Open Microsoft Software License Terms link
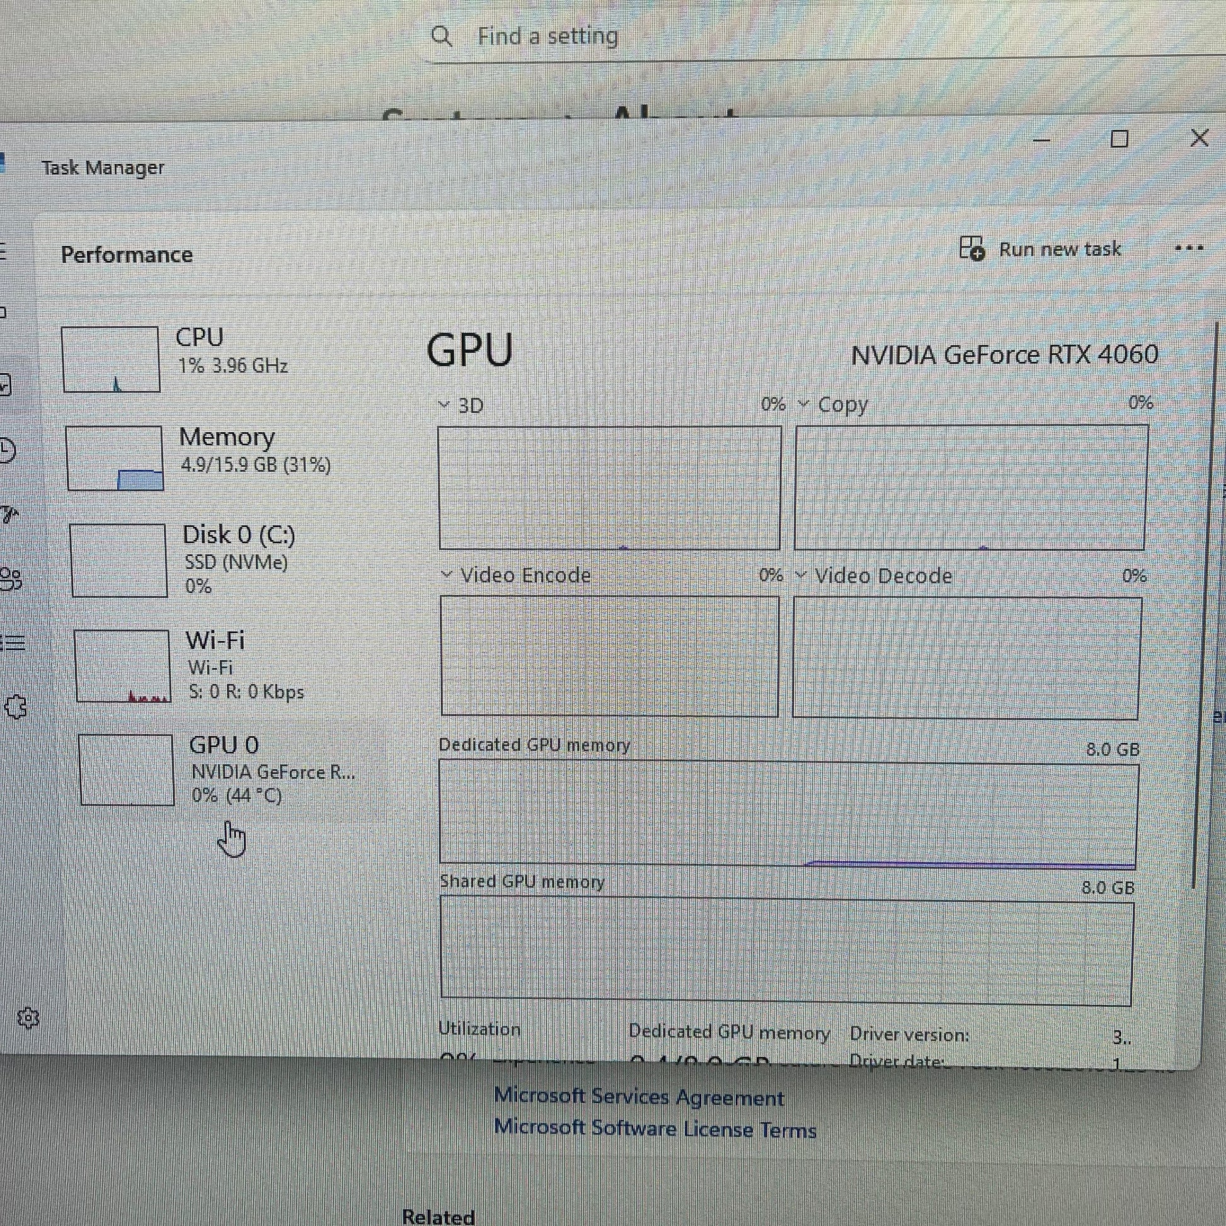This screenshot has width=1226, height=1226. click(654, 1129)
